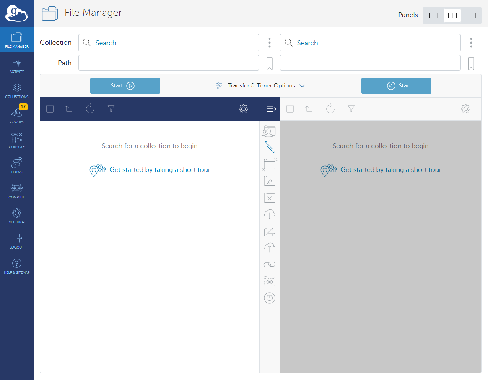Click the Logout icon
The width and height of the screenshot is (488, 380).
17,241
